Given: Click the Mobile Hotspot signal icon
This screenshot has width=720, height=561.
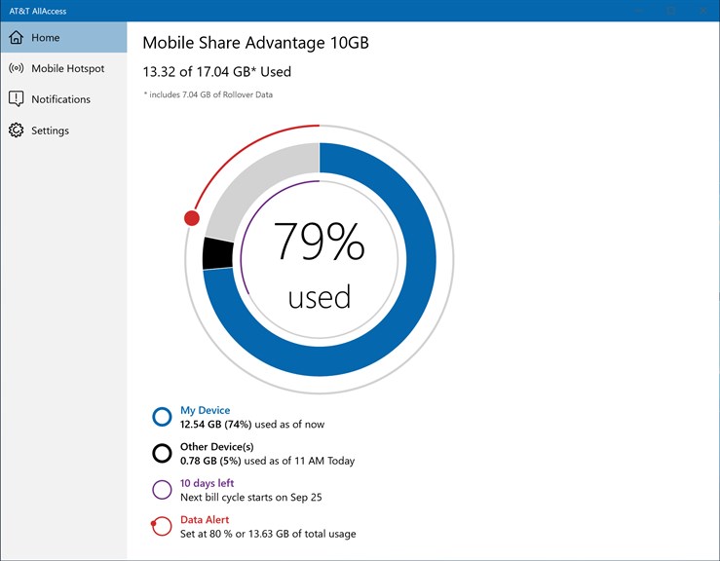Looking at the screenshot, I should (16, 68).
